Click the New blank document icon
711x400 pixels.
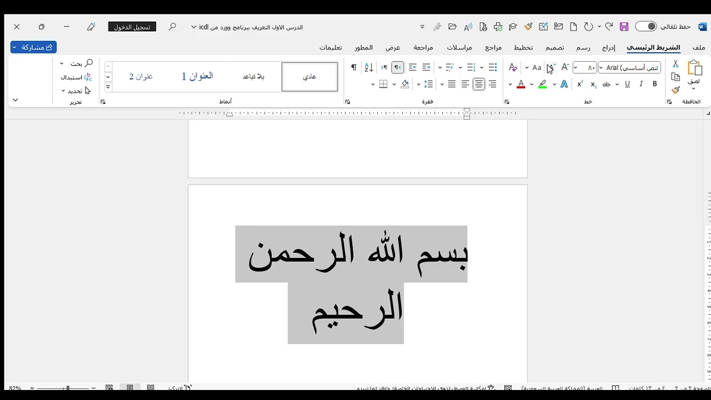click(573, 27)
